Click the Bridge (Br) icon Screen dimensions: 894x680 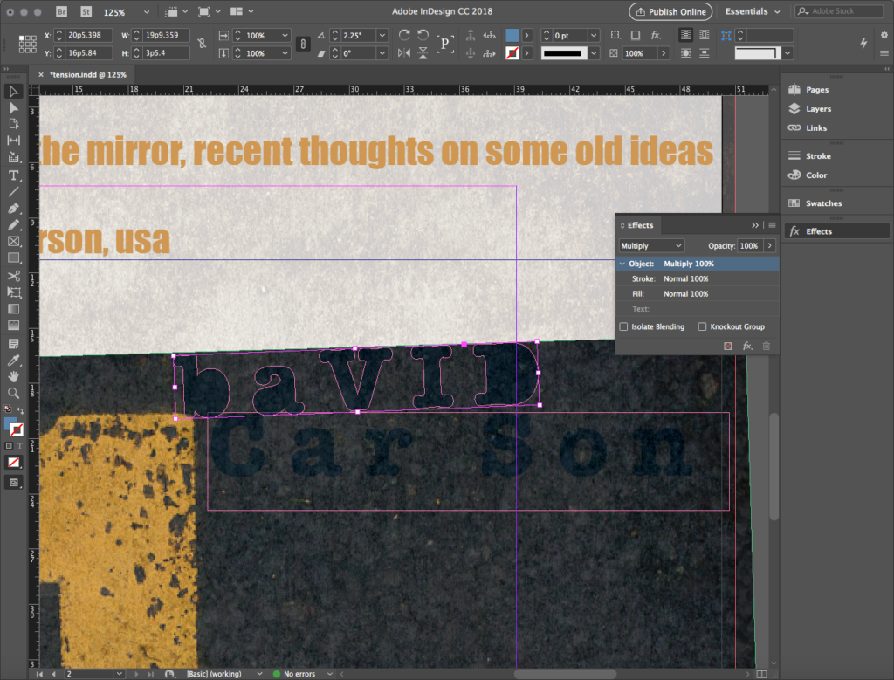[x=61, y=12]
